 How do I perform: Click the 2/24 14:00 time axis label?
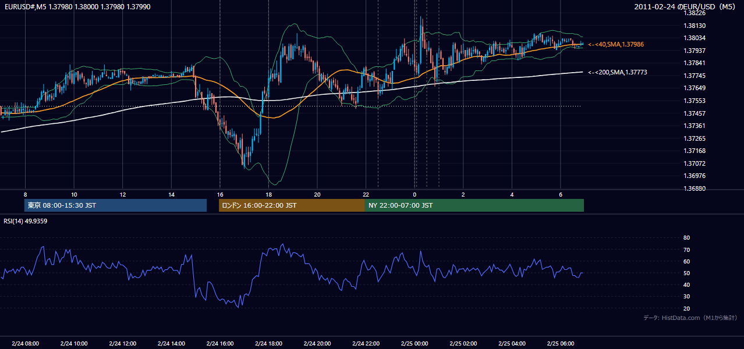[x=171, y=343]
